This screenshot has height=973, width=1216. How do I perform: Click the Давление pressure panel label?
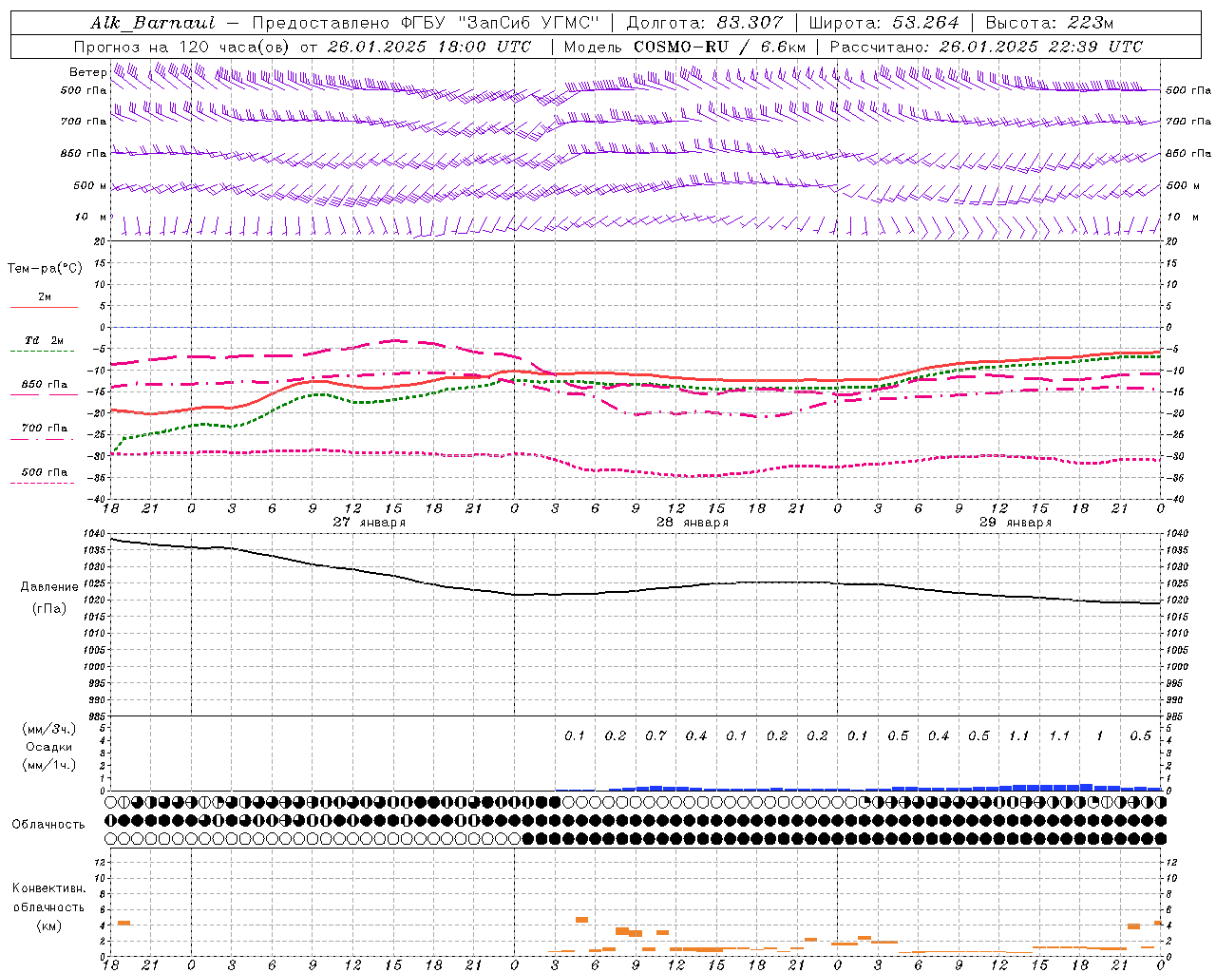pyautogui.click(x=49, y=587)
